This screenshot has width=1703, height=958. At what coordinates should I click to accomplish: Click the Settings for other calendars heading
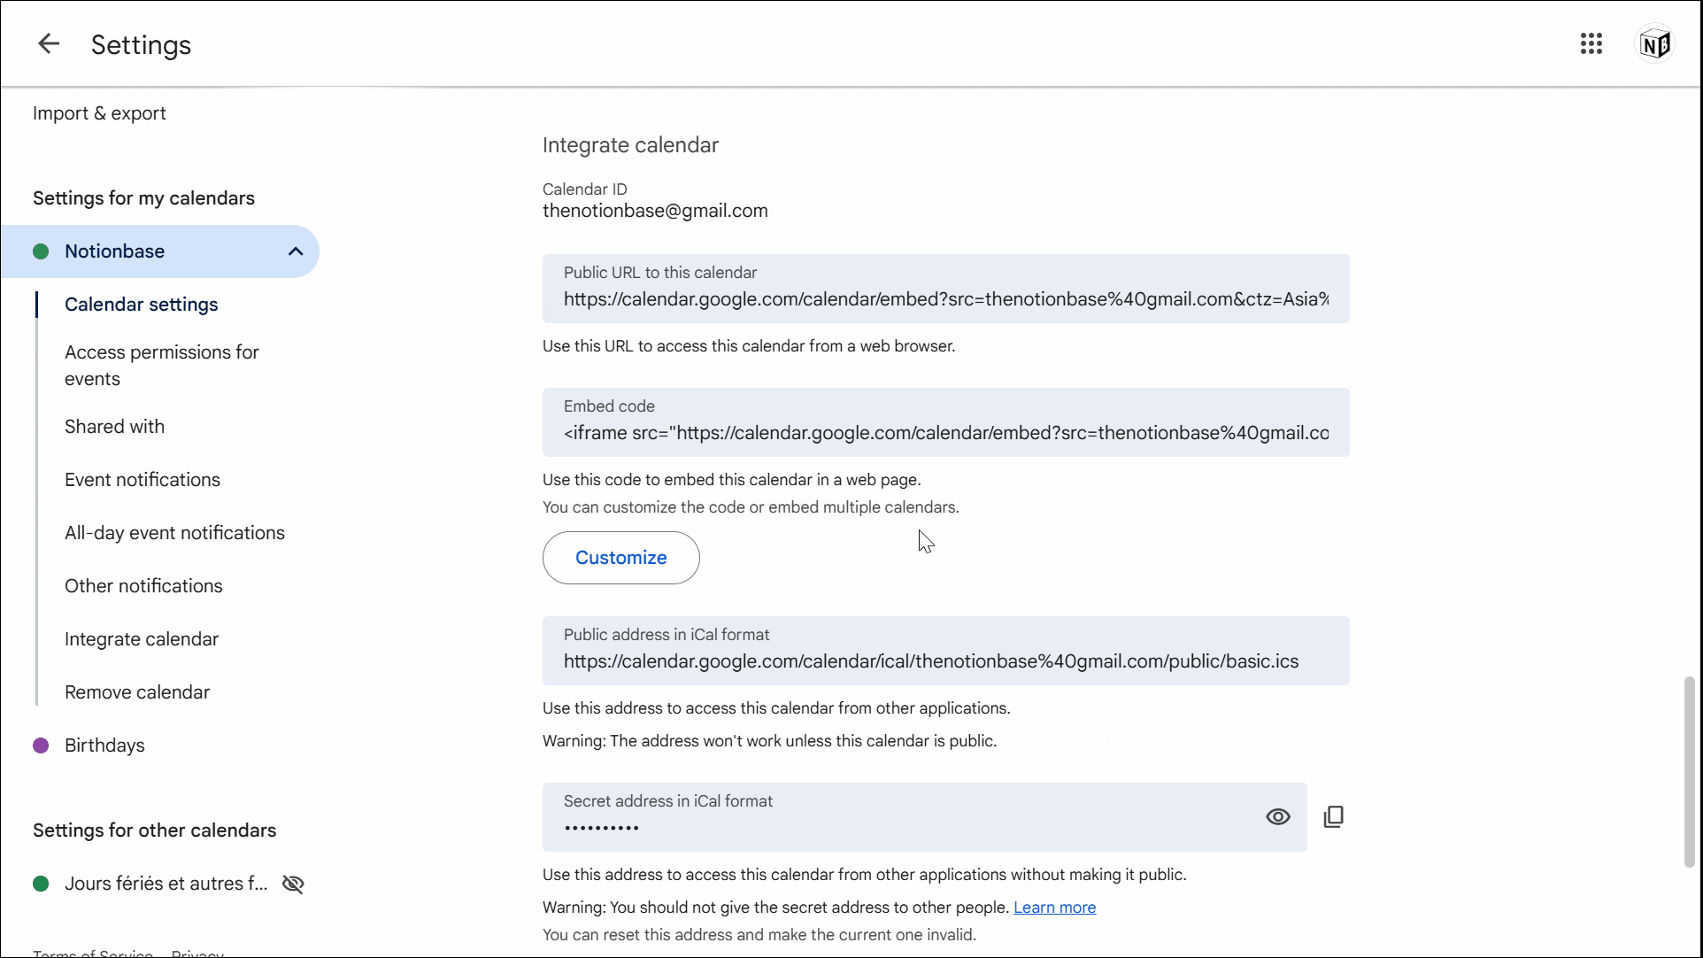tap(154, 831)
